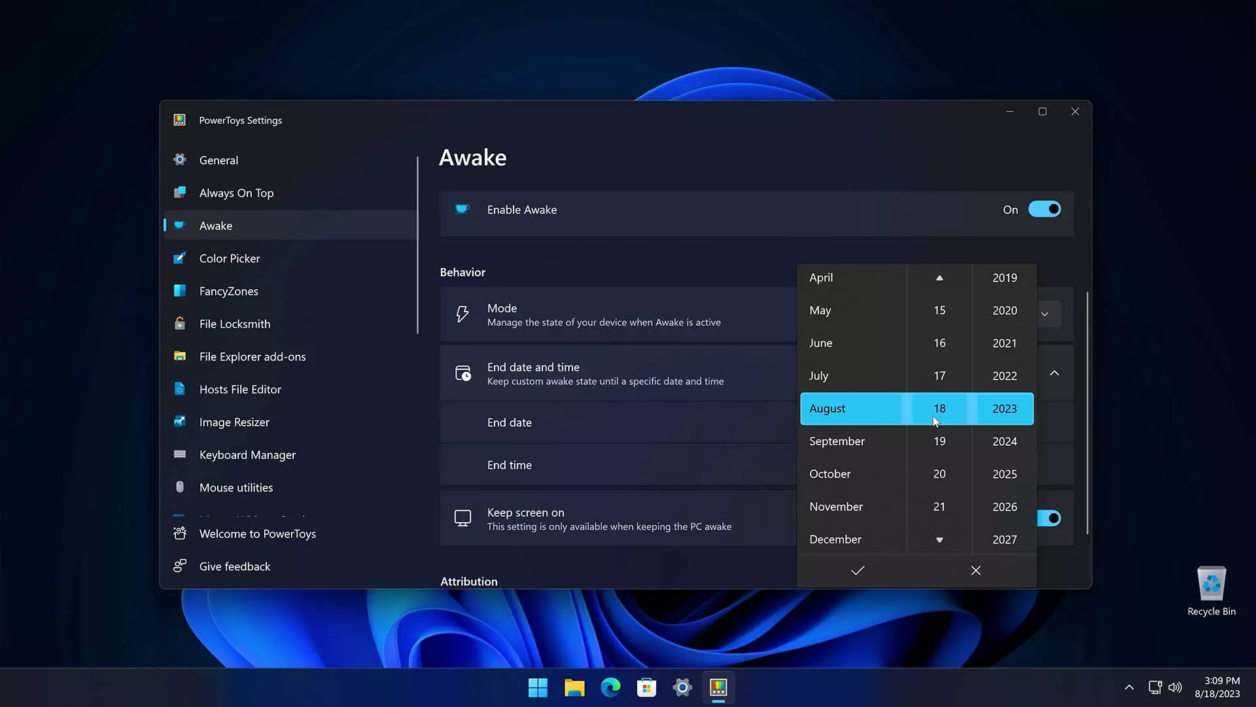Choose year 2027 in the year column
This screenshot has height=707, width=1256.
(1004, 539)
